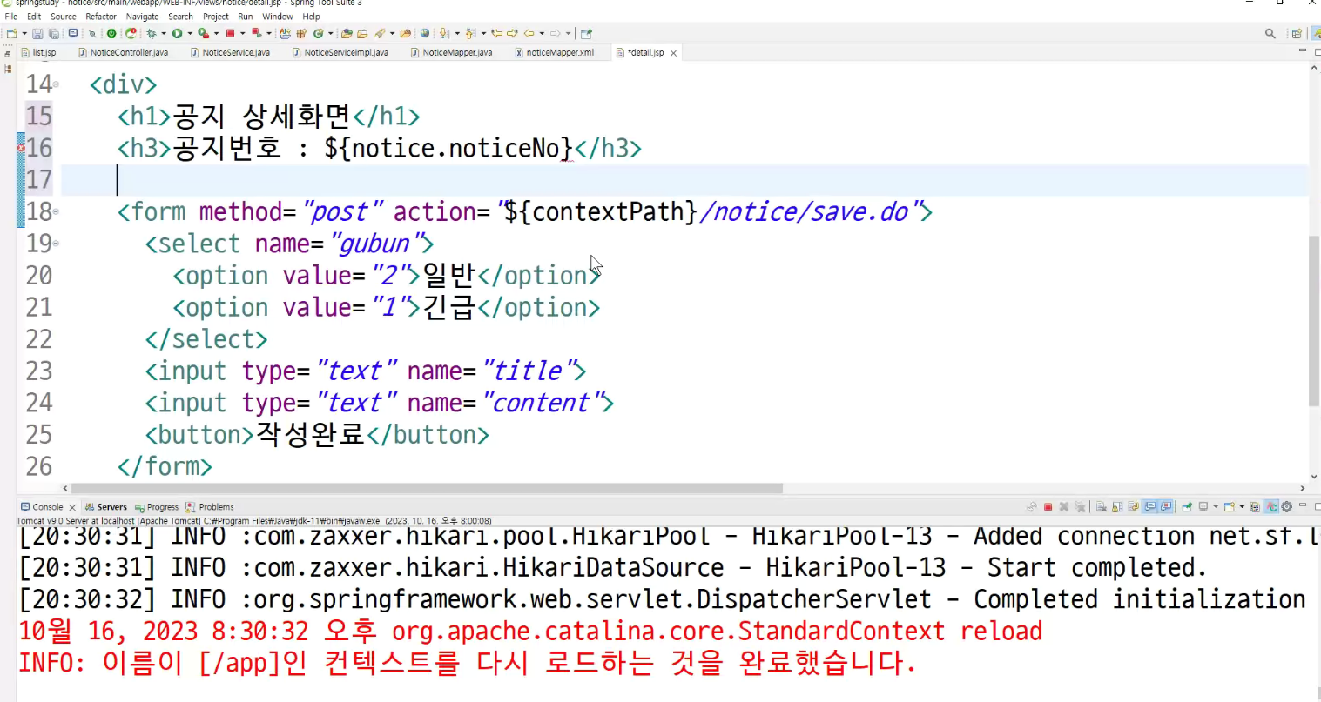This screenshot has height=702, width=1321.
Task: Collapse the fold marker on line 14
Action: (x=57, y=84)
